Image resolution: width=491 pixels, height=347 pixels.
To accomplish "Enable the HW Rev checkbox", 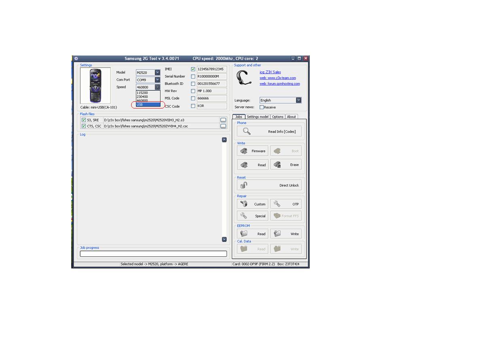I will (193, 91).
